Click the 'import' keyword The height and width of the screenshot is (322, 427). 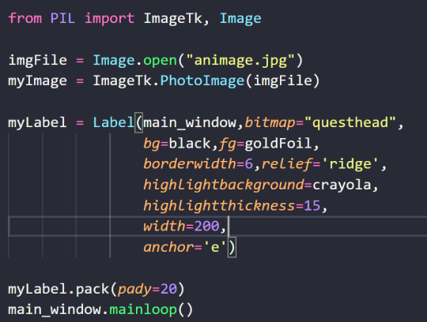coord(109,19)
